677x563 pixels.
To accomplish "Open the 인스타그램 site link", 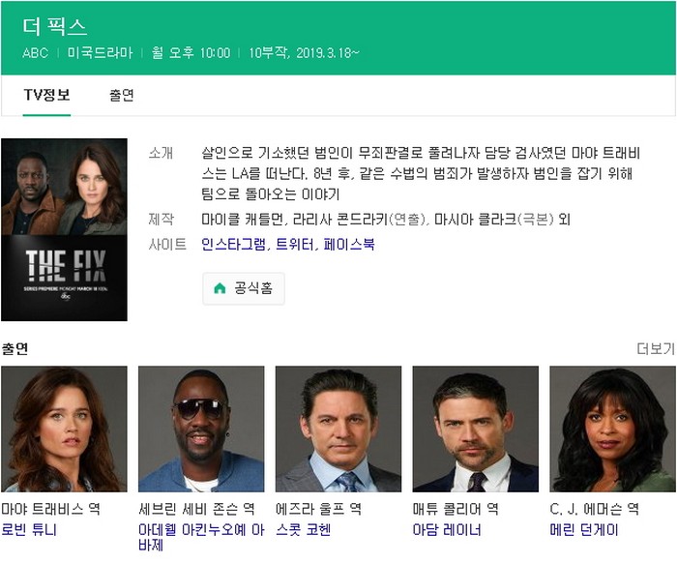I will coord(230,245).
